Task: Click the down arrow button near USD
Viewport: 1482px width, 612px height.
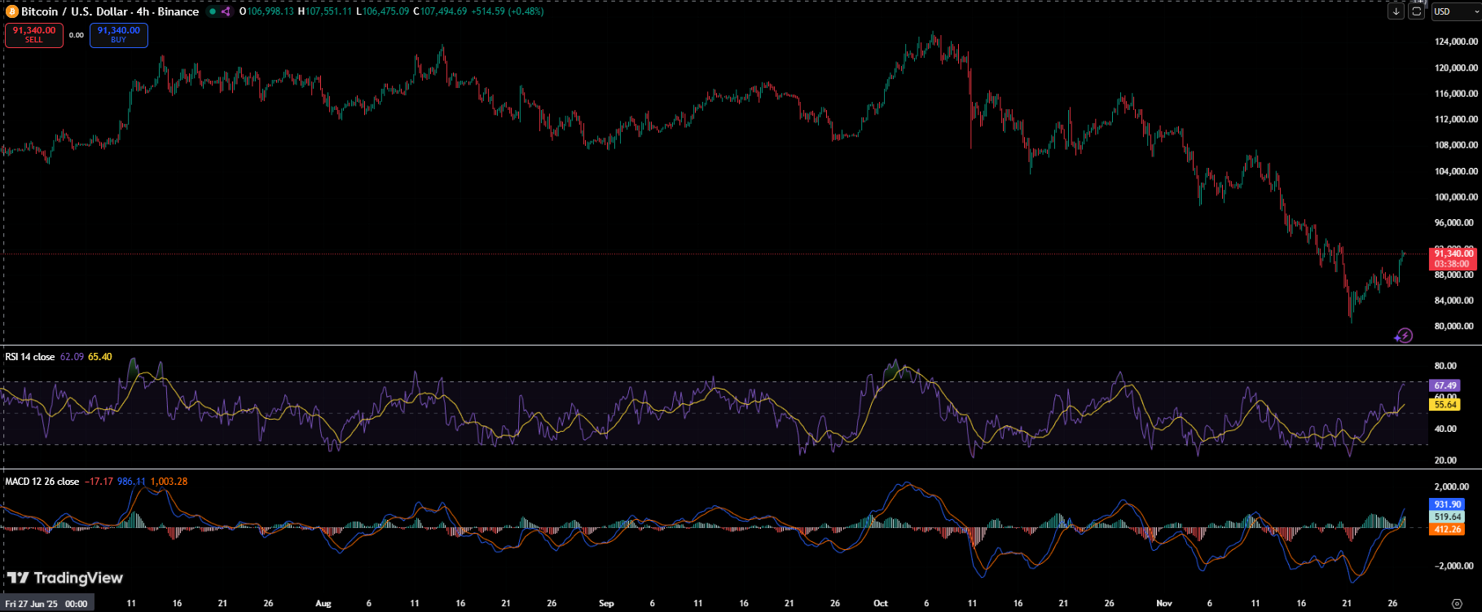Action: (1396, 11)
